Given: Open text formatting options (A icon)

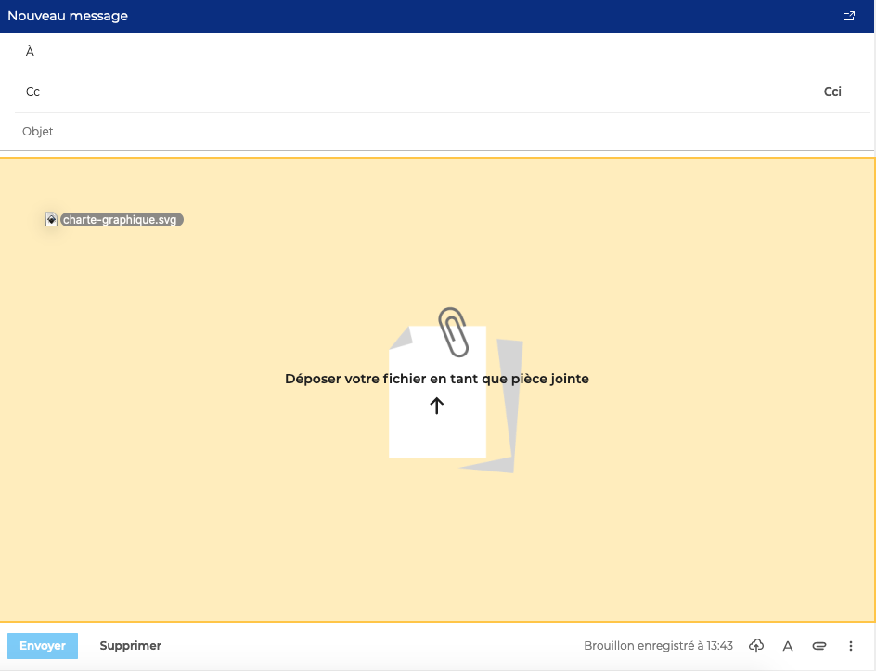Looking at the screenshot, I should 788,646.
